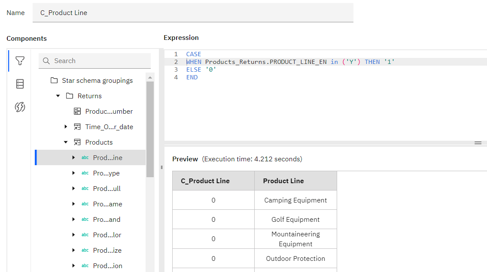Click the 0 value beside Outdoor Protection
The width and height of the screenshot is (487, 272).
pos(213,258)
